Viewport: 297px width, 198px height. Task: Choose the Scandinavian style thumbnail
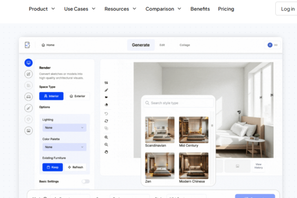point(160,130)
